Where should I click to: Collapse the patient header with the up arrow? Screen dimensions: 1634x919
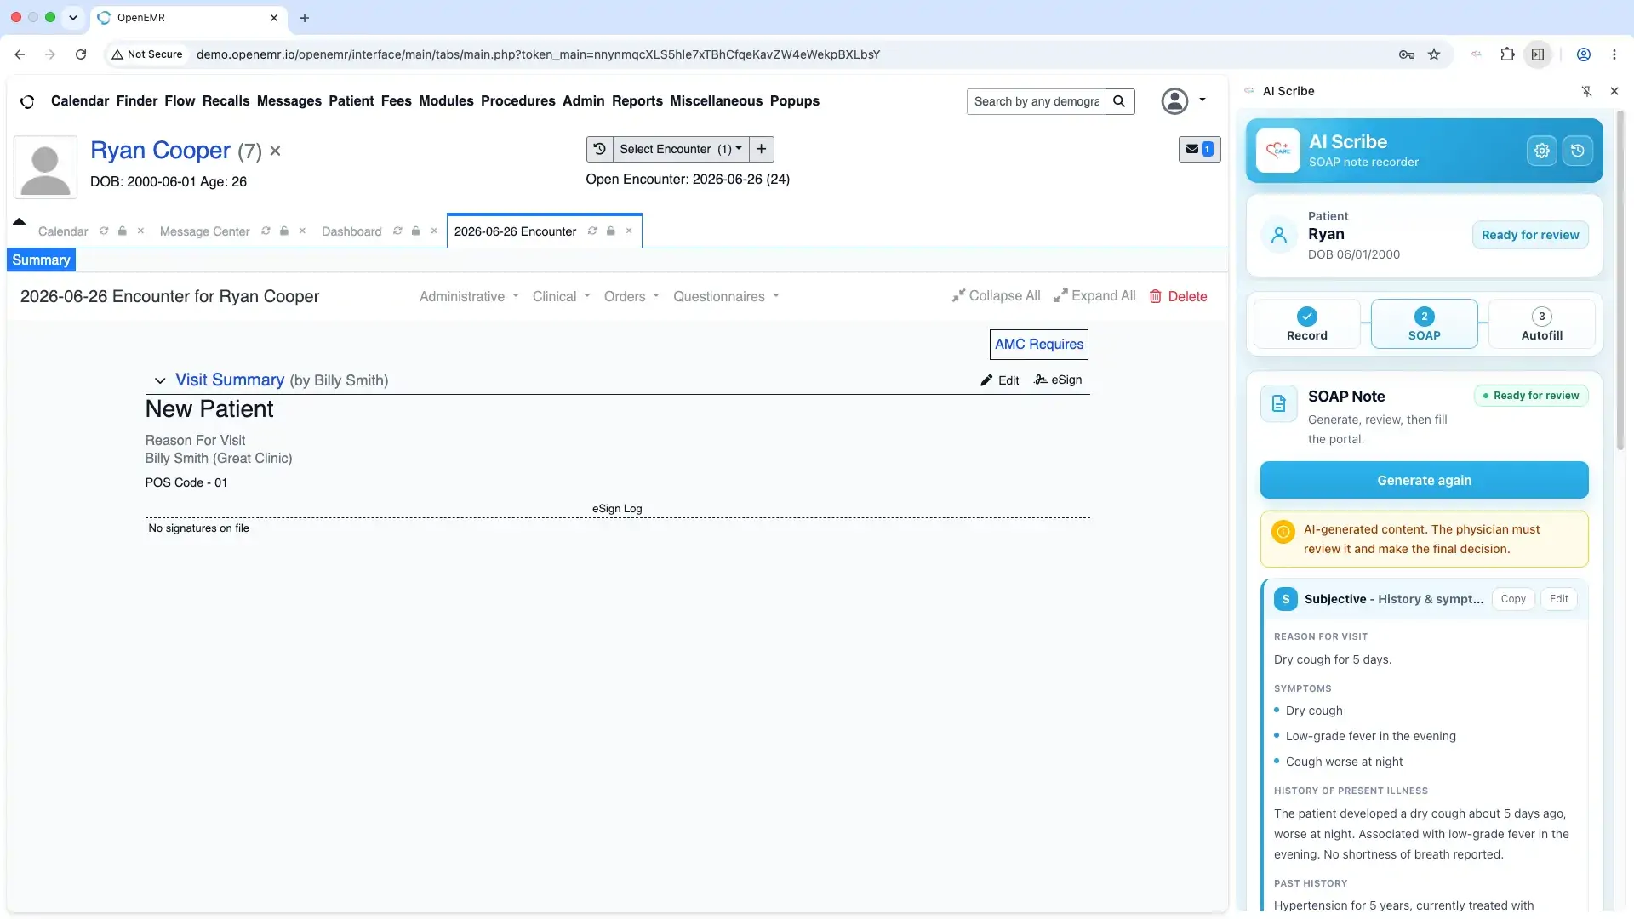[x=19, y=221]
